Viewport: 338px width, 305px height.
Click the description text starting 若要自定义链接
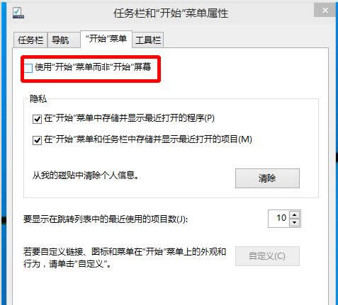point(125,258)
